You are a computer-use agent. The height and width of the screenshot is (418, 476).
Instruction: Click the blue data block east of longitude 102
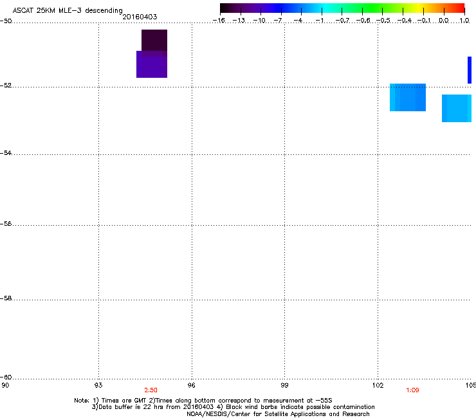click(408, 98)
